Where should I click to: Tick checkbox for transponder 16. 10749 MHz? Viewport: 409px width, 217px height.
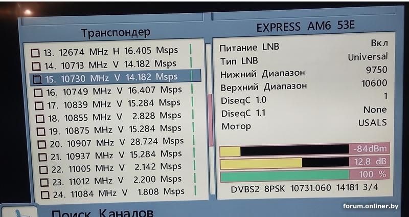point(38,93)
